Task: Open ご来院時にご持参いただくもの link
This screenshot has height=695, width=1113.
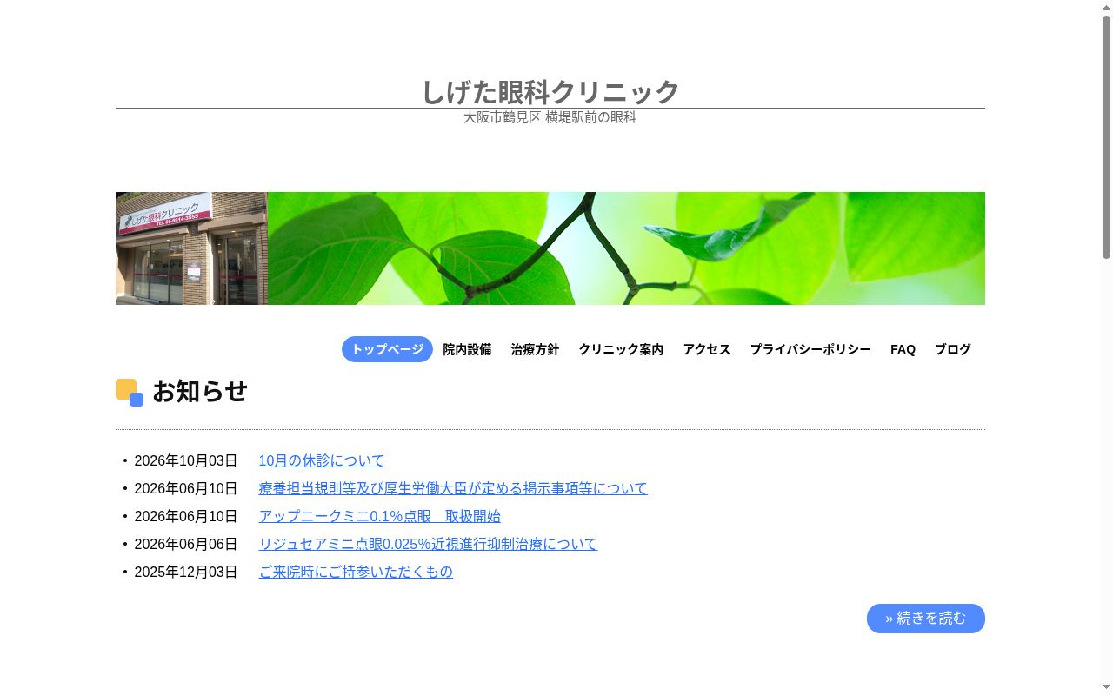Action: tap(356, 572)
